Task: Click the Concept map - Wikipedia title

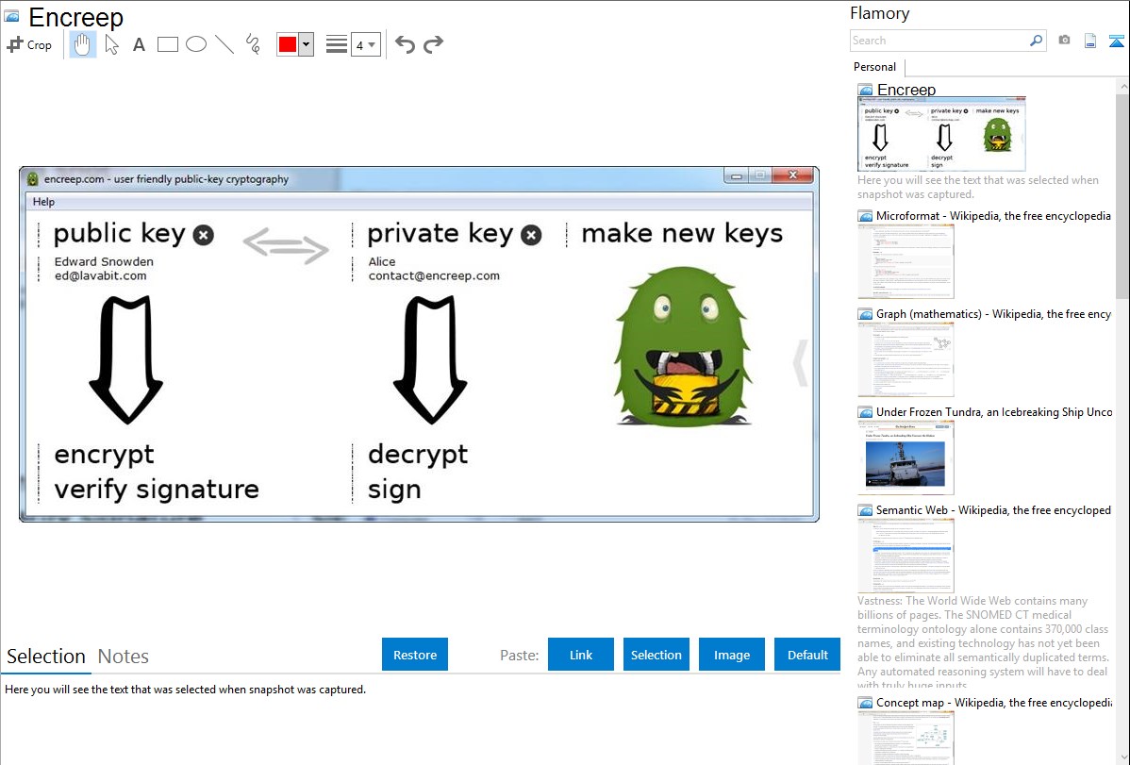Action: (x=993, y=702)
